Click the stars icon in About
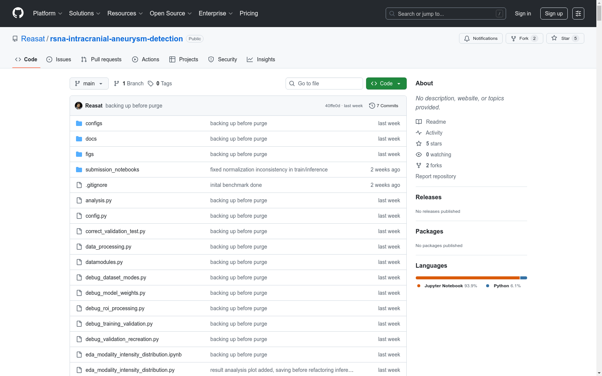 tap(419, 144)
